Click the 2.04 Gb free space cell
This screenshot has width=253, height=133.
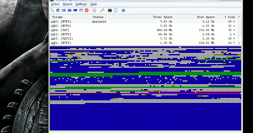pyautogui.click(x=208, y=34)
